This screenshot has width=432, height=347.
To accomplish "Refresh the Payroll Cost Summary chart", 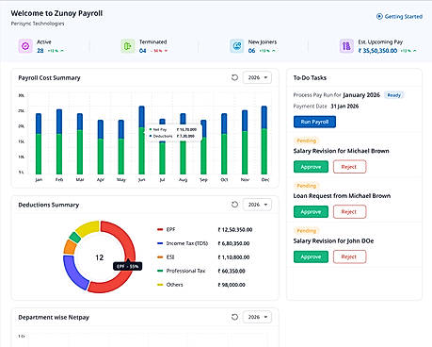I will (x=234, y=77).
